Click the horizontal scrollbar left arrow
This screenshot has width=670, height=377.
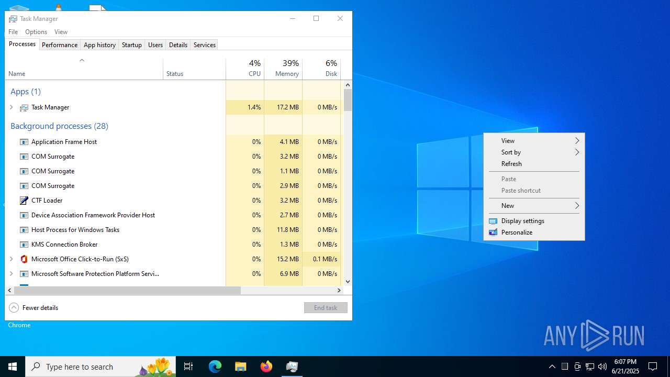tap(9, 290)
